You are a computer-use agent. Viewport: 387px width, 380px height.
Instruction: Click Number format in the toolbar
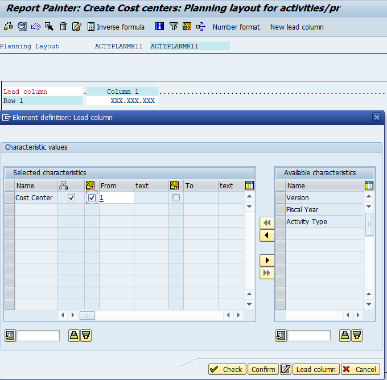click(236, 27)
